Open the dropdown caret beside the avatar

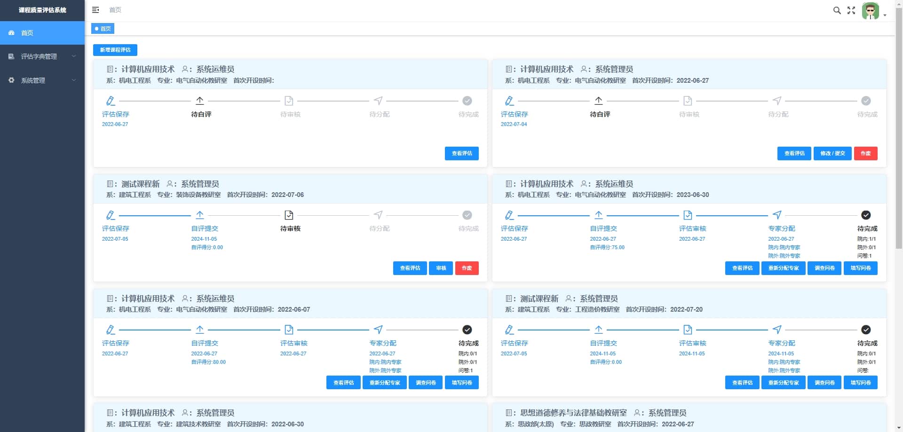[x=885, y=15]
